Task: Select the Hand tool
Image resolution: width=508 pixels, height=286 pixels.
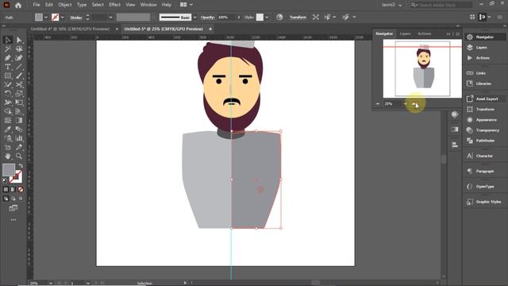Action: tap(8, 156)
